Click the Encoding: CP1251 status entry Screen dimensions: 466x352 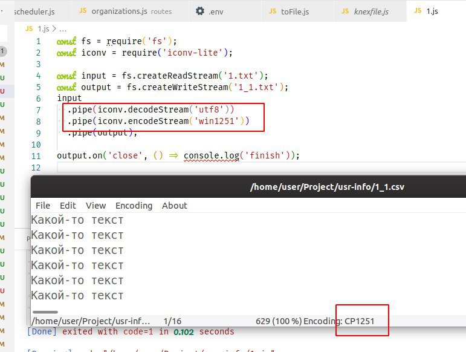click(x=339, y=321)
